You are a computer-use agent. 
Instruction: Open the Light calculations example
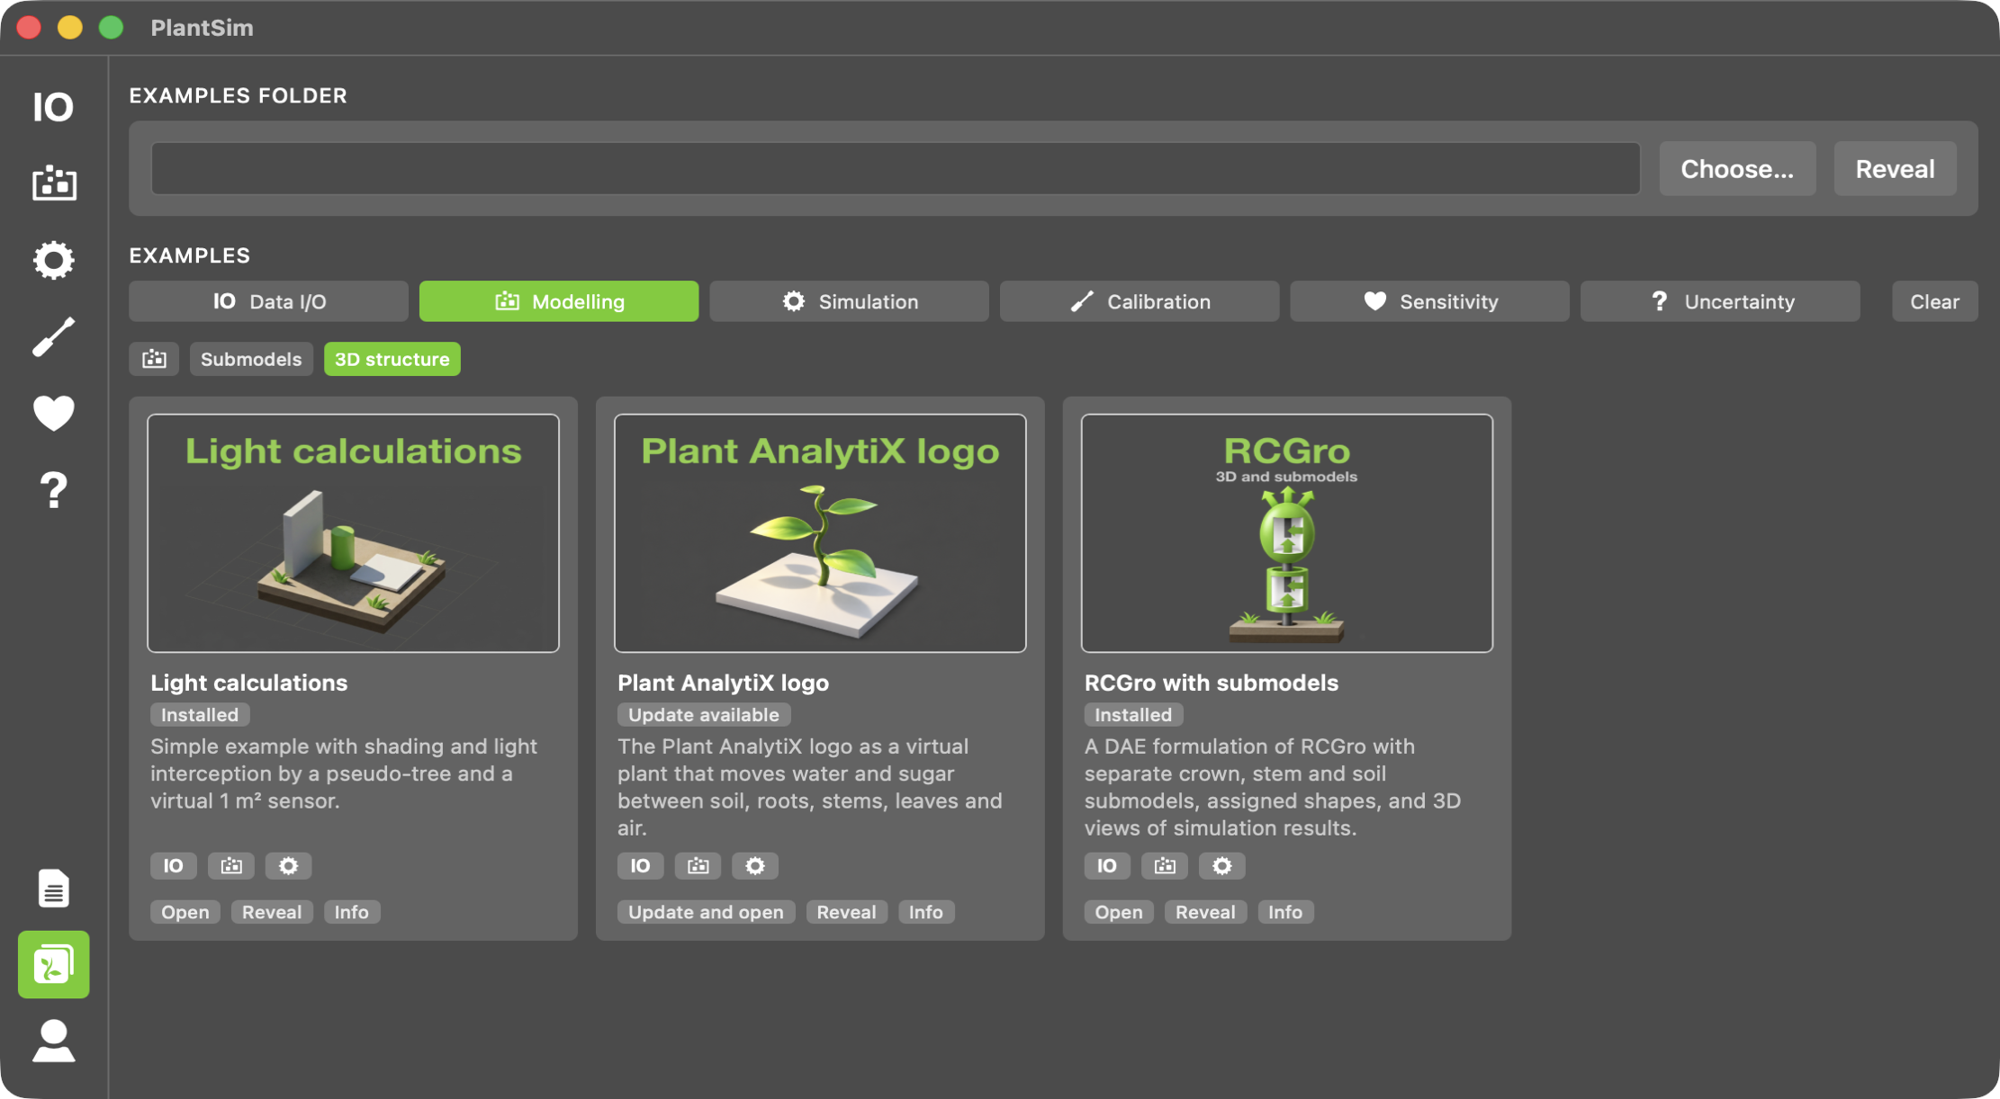[x=185, y=912]
